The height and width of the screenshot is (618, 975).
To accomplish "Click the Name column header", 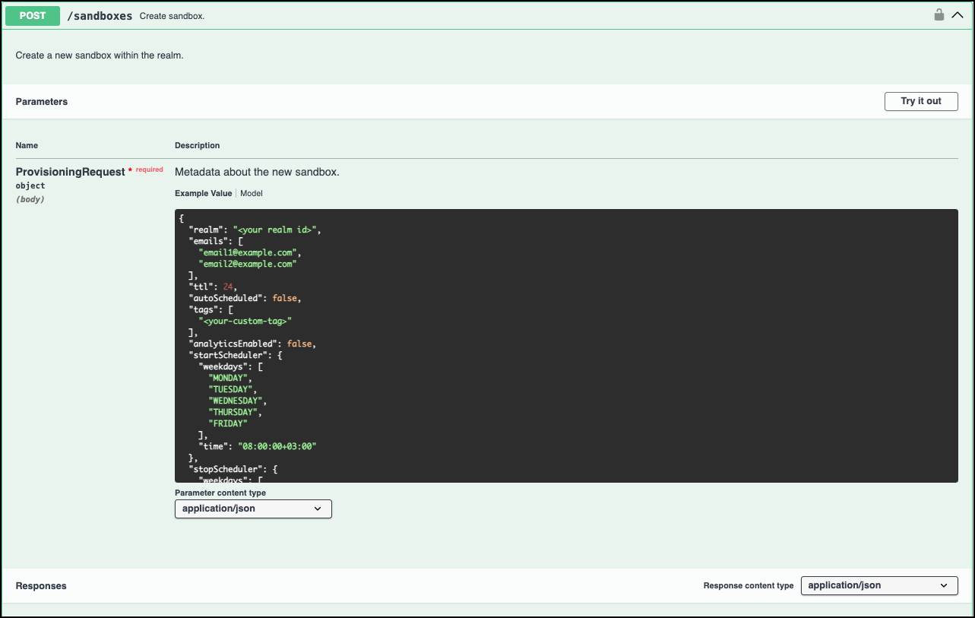I will point(27,145).
